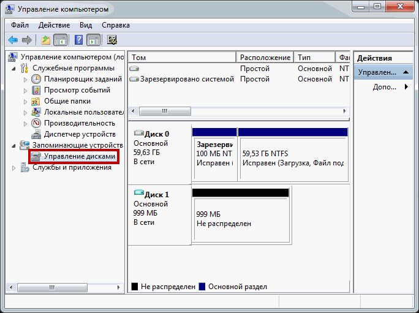This screenshot has width=419, height=313.
Task: Expand the Локальные пользователи node
Action: (25, 113)
